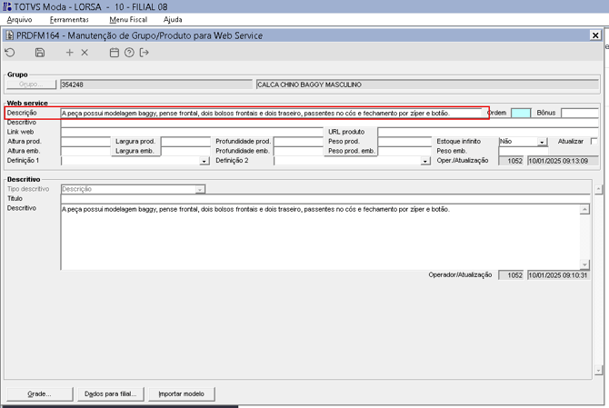Open the Definição 2 dropdown

pos(424,161)
